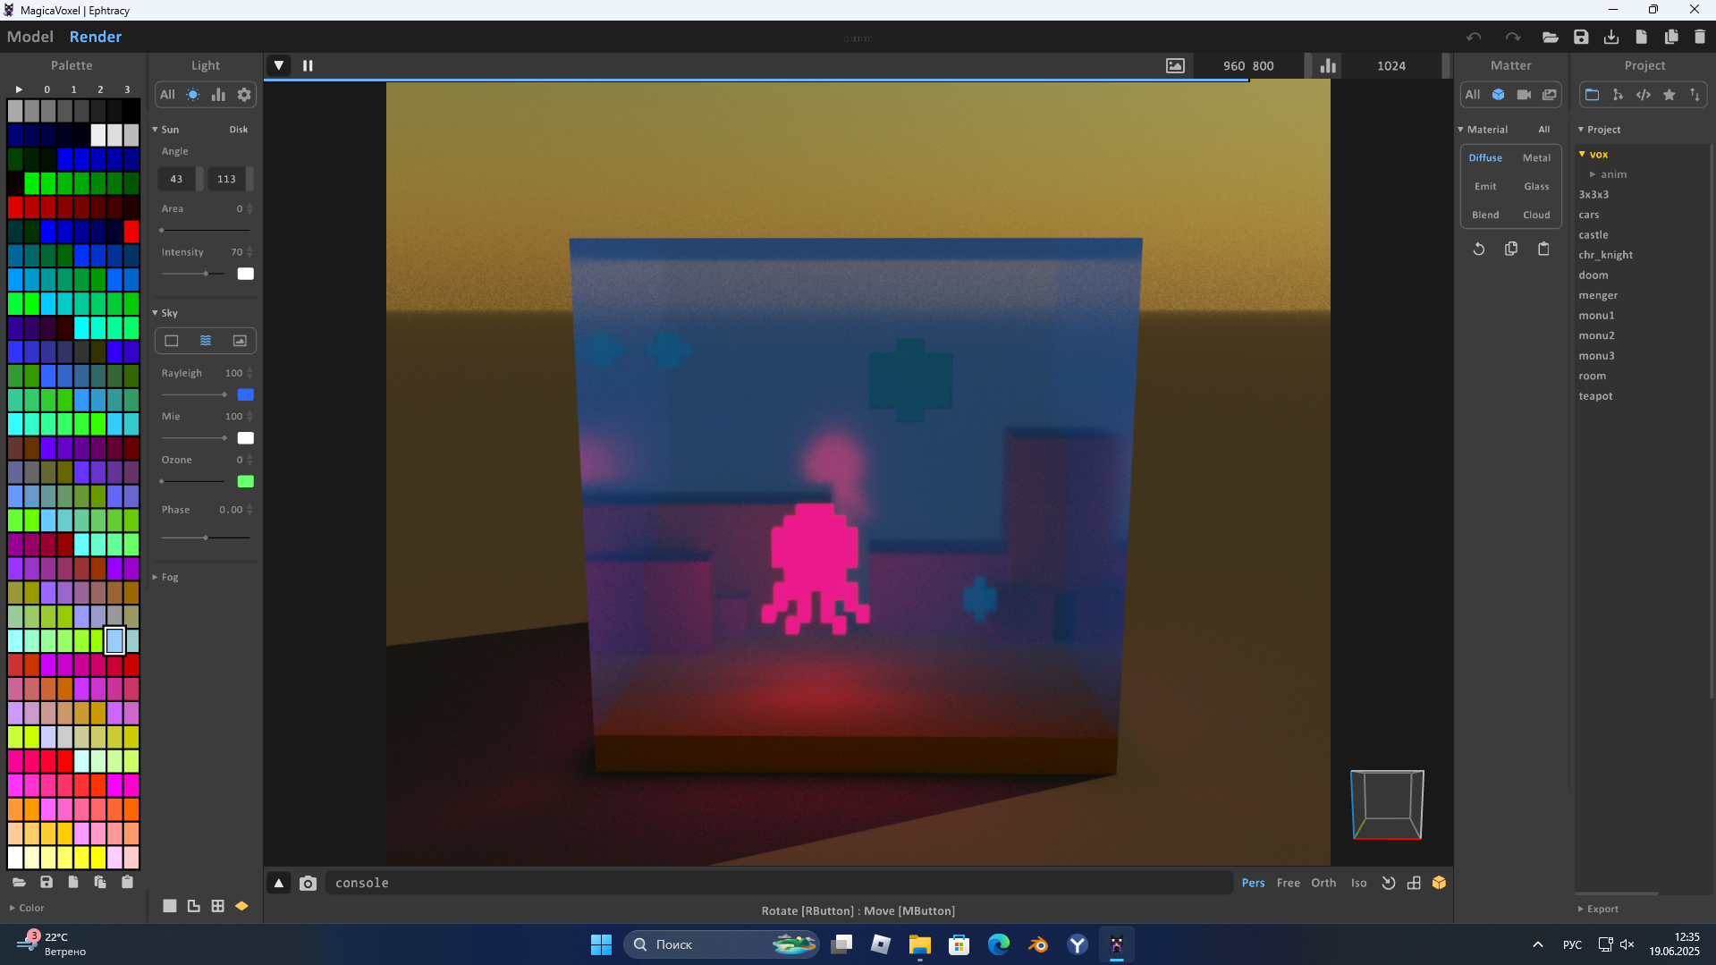Open a project with the folder icon

[1551, 37]
